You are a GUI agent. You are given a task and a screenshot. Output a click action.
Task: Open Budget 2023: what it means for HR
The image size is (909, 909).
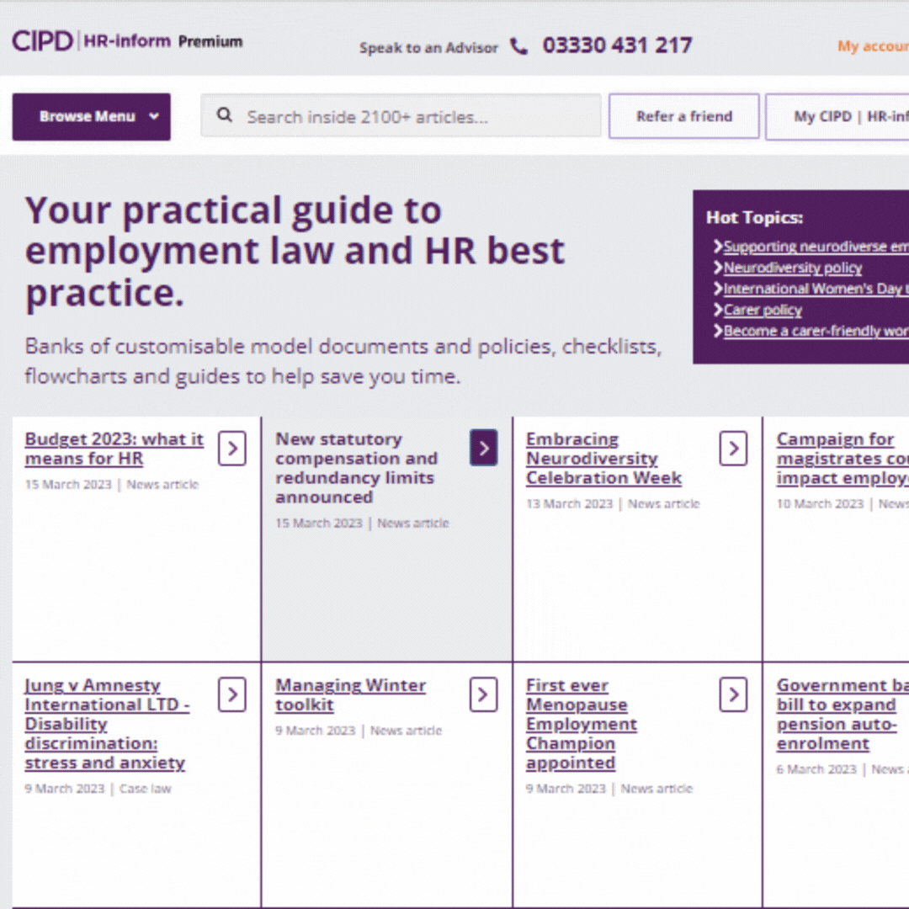[114, 449]
